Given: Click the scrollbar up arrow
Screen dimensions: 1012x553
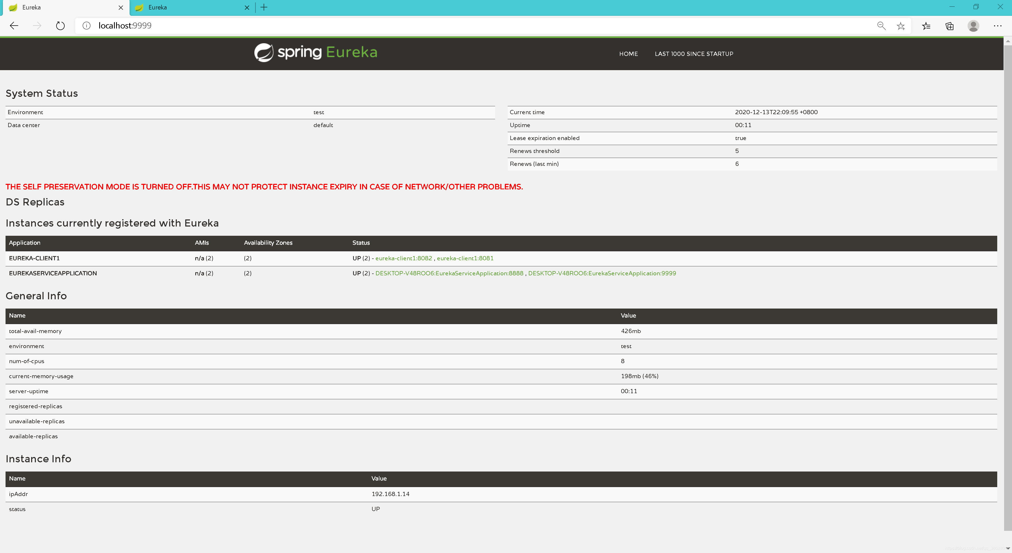Looking at the screenshot, I should click(x=1008, y=41).
